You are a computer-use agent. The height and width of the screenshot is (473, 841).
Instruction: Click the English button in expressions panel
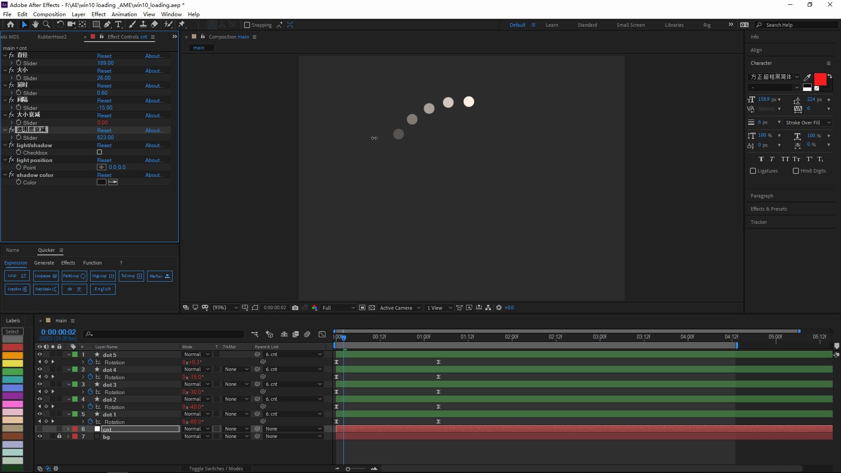[x=103, y=289]
